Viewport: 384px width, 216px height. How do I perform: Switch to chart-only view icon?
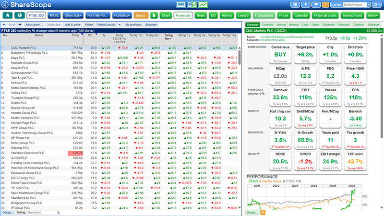(203, 4)
